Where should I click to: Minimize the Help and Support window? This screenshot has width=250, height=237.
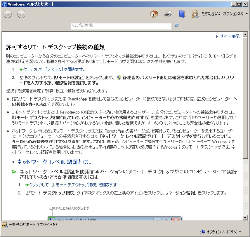[234, 4]
